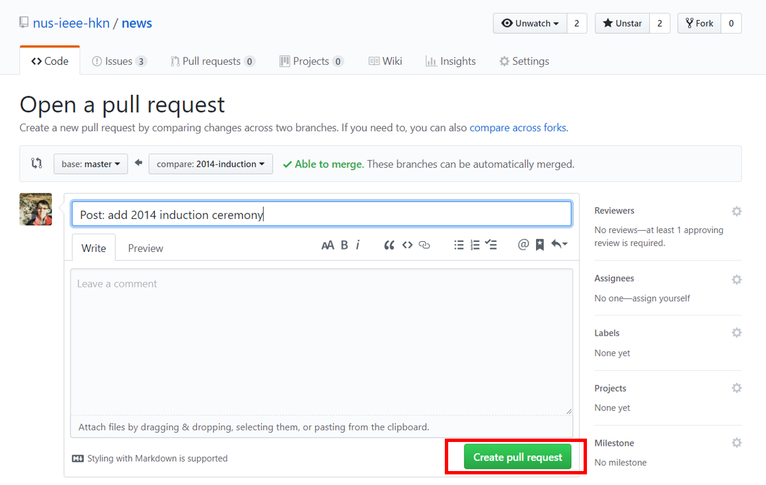Open the Labels gear settings
Screen dimensions: 766x485
click(x=736, y=333)
